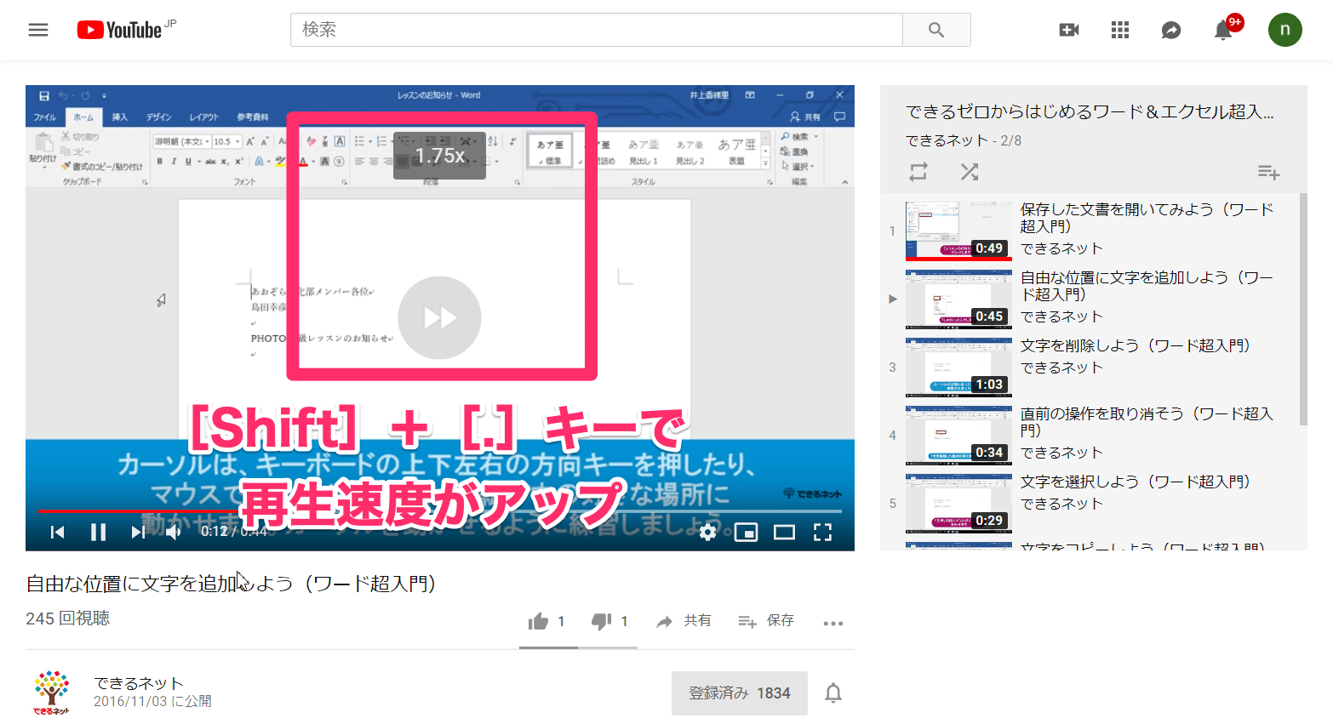The height and width of the screenshot is (724, 1333).
Task: Toggle playlist shuffle
Action: click(970, 172)
